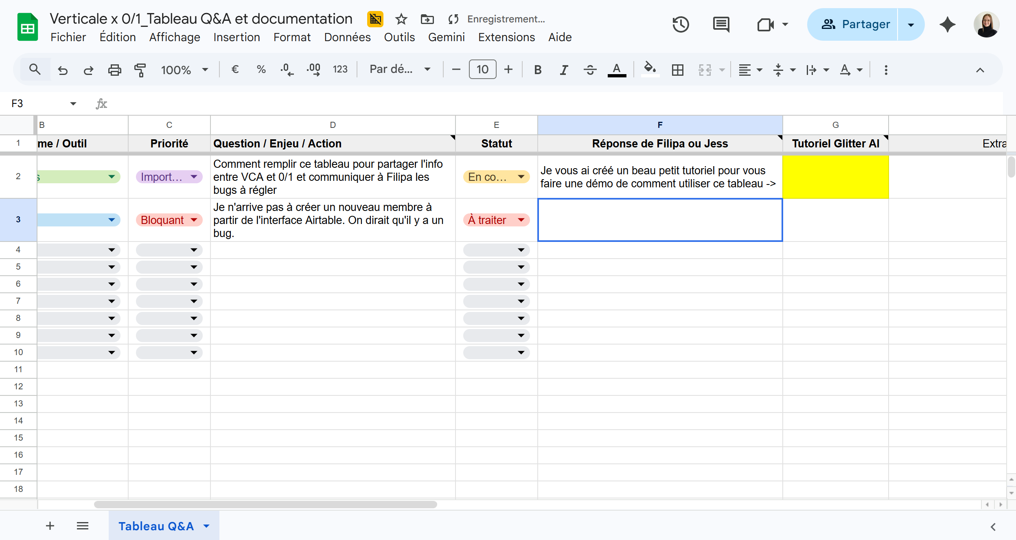
Task: Select the Tableau Q&A sheet tab
Action: coord(156,526)
